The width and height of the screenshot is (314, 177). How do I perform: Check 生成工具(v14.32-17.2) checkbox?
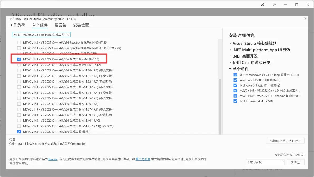pyautogui.click(x=19, y=82)
